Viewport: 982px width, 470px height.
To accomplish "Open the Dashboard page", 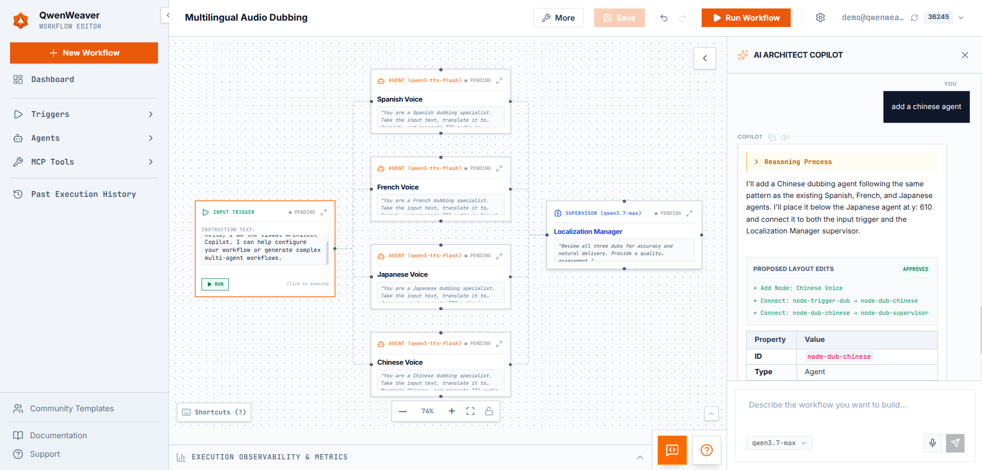I will point(84,79).
